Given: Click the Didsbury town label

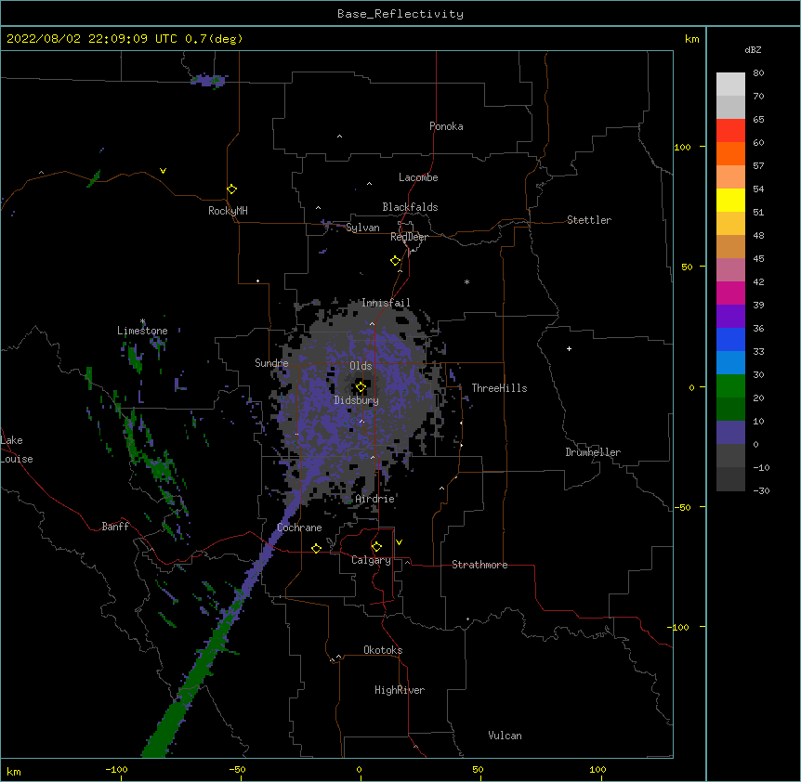Looking at the screenshot, I should (356, 400).
